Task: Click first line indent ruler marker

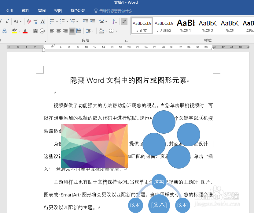Action: pyautogui.click(x=53, y=45)
